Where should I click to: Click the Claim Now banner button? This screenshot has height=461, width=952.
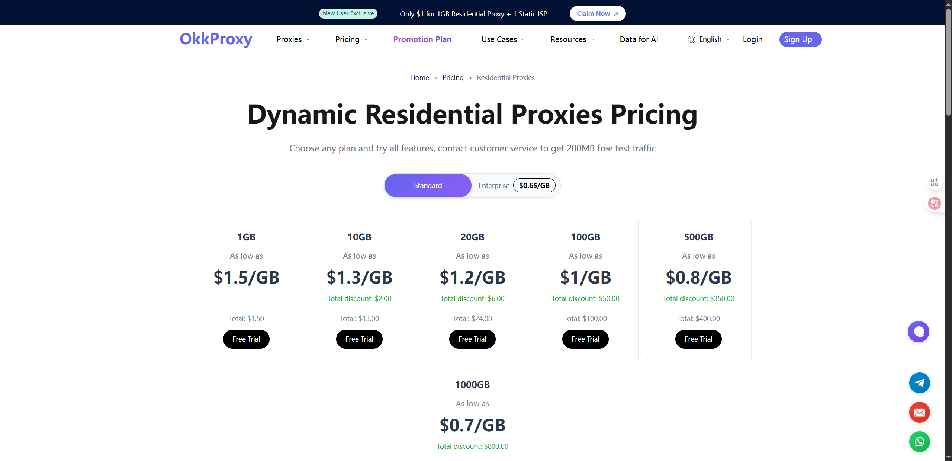pyautogui.click(x=597, y=14)
